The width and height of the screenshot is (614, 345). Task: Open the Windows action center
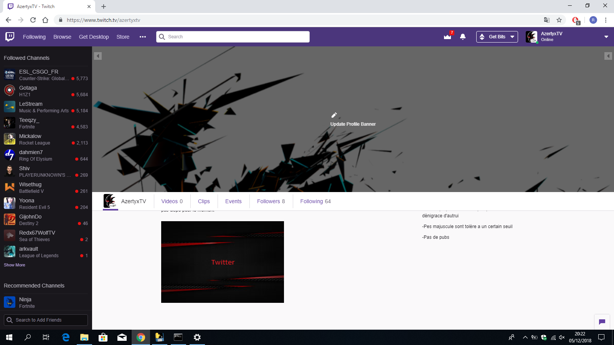601,337
